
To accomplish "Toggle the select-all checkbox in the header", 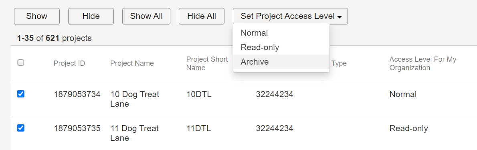I will click(x=21, y=63).
